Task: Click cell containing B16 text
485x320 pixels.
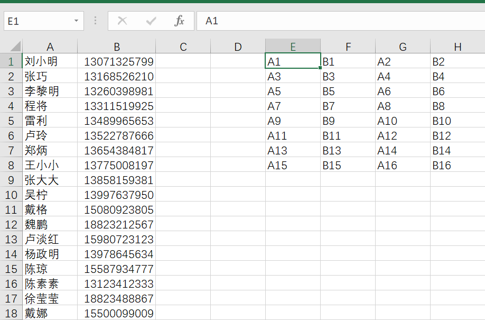Action: (458, 166)
